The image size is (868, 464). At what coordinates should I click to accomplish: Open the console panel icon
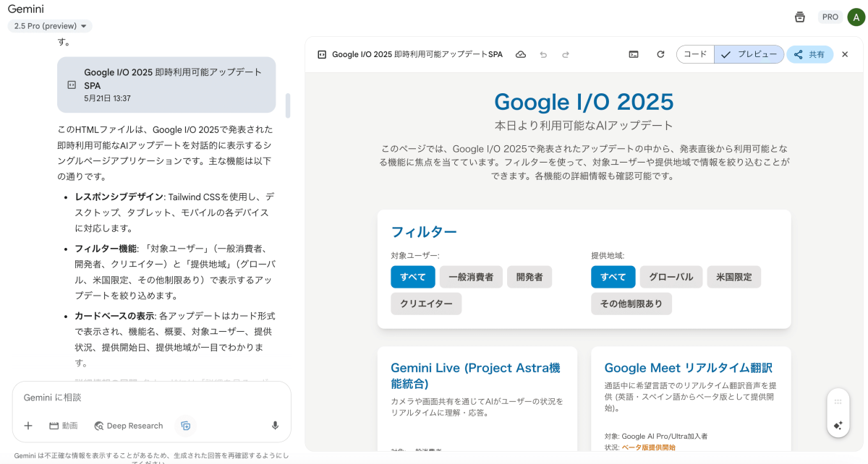634,54
